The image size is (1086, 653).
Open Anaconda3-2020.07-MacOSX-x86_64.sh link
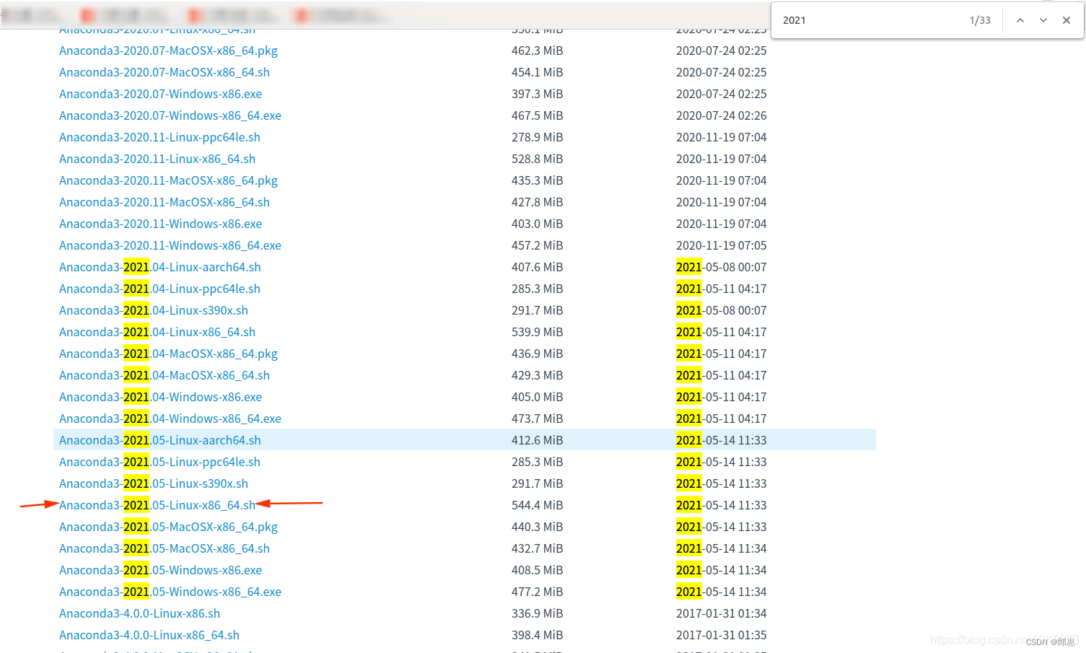[x=165, y=72]
